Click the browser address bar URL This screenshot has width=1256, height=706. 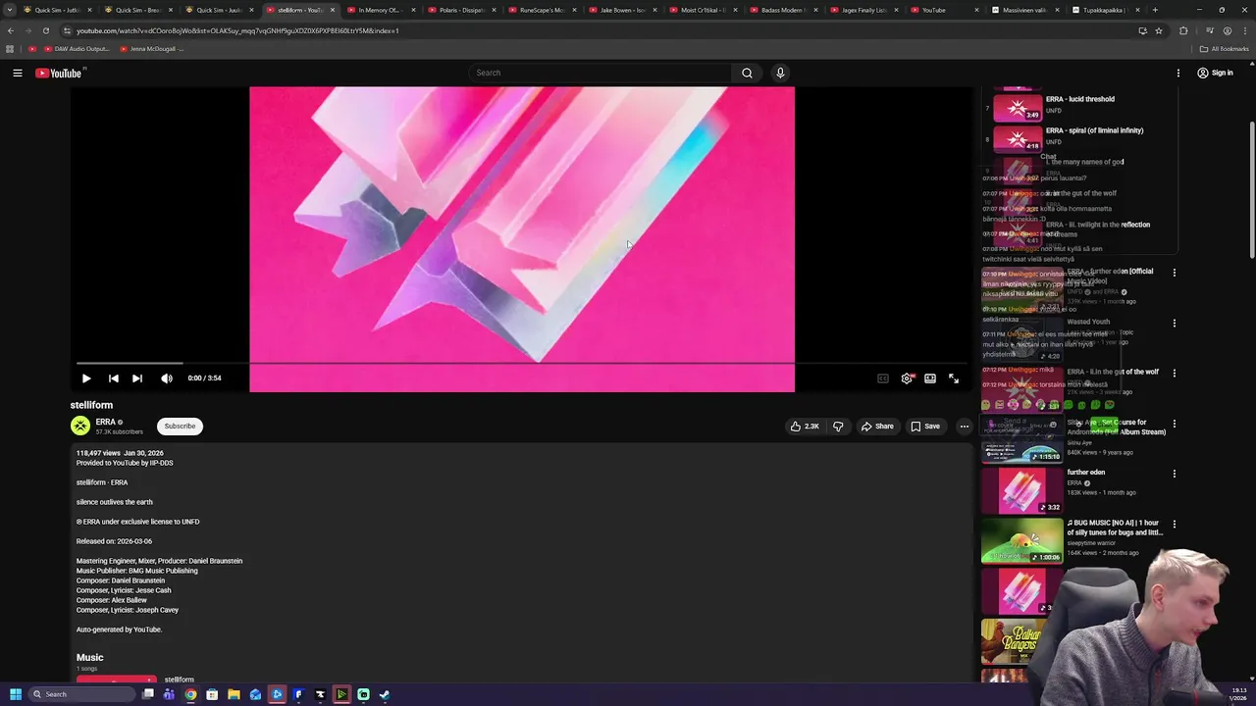pos(237,30)
